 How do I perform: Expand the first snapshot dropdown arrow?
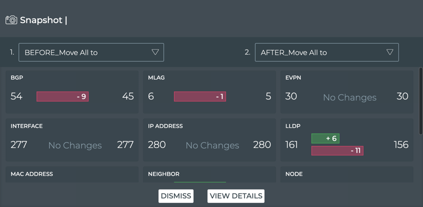[x=155, y=52]
